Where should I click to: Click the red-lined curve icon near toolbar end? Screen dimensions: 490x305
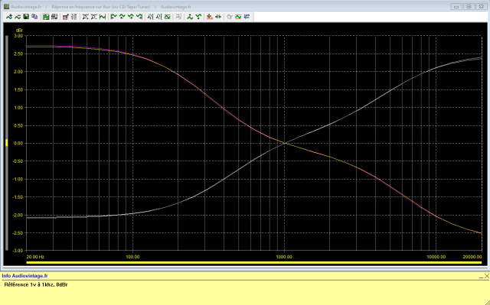(238, 17)
